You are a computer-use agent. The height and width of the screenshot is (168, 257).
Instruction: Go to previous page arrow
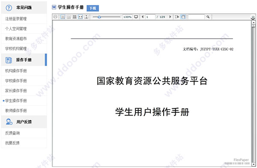[143, 17]
